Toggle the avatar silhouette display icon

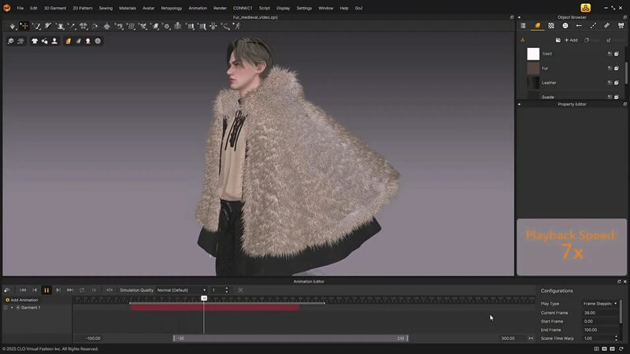[54, 41]
